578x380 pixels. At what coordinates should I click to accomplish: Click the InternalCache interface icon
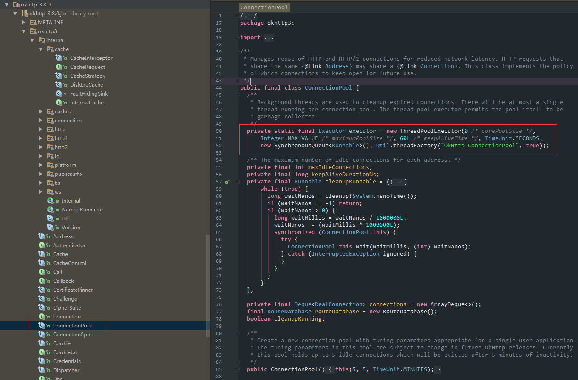click(59, 103)
